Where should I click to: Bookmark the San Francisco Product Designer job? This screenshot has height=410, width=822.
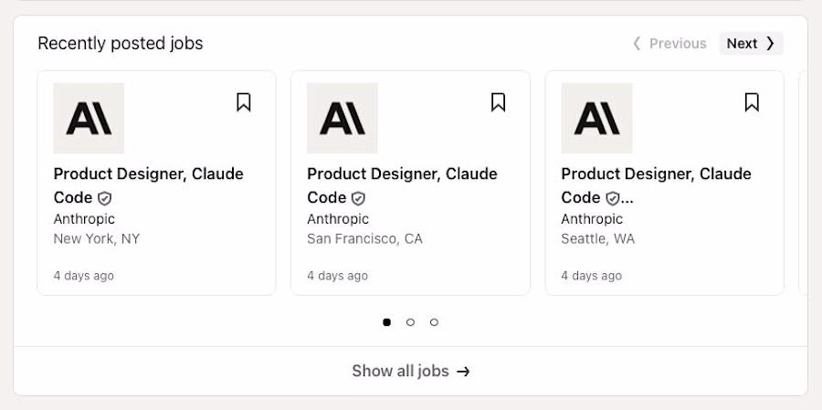click(498, 102)
